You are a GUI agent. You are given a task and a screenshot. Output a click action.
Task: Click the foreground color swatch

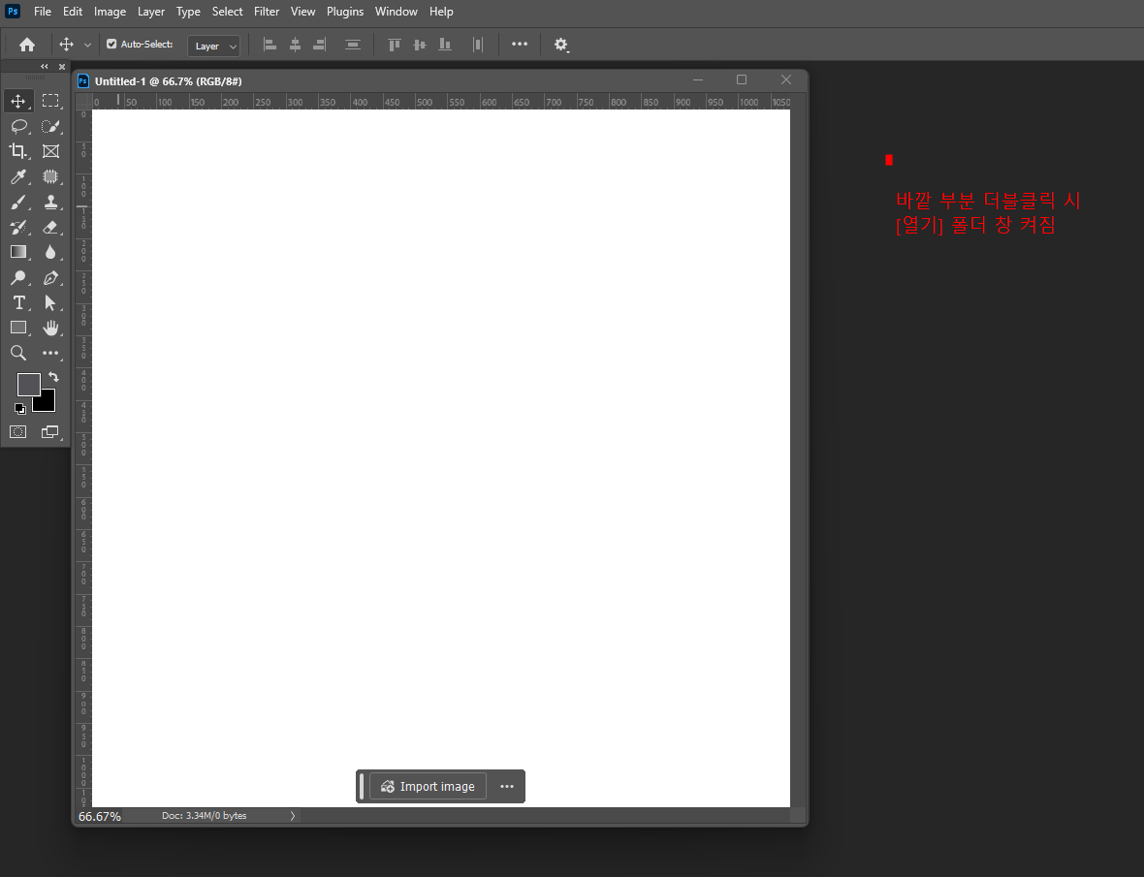[28, 385]
